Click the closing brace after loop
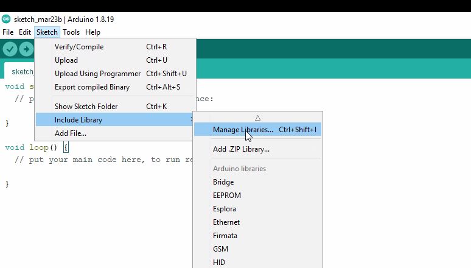This screenshot has height=268, width=471. point(7,184)
